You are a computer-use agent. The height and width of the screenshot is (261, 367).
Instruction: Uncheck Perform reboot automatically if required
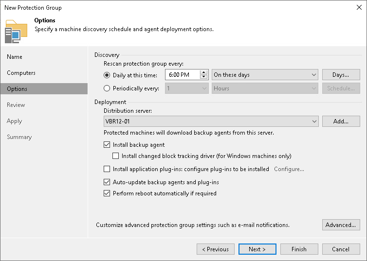pos(107,193)
